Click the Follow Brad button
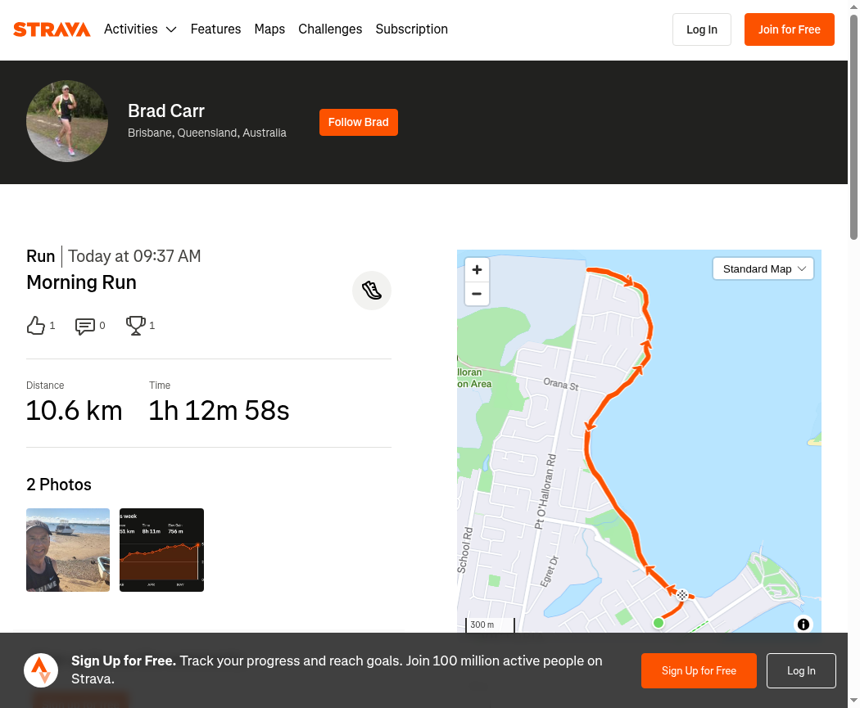The image size is (860, 708). 358,122
